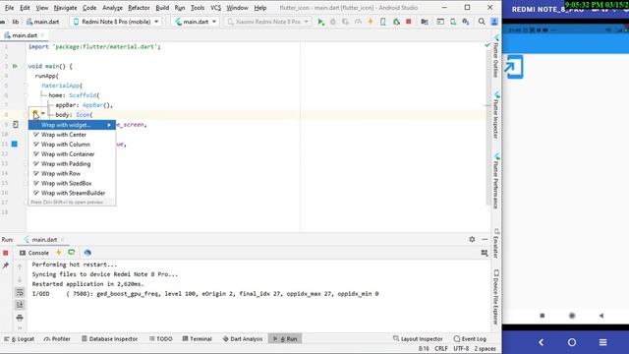
Task: Open the Navigate menu
Action: point(65,8)
